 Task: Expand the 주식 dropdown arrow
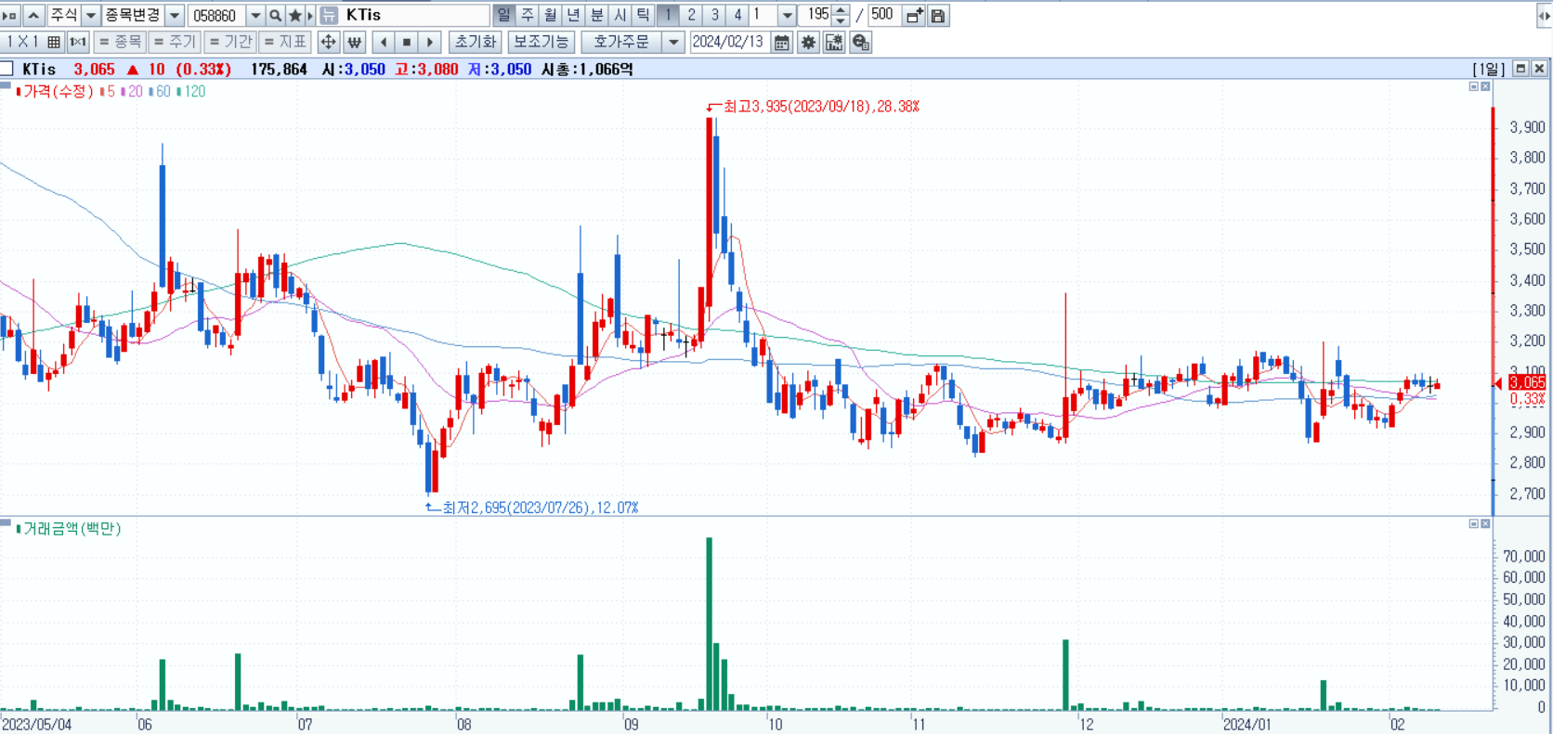coord(90,16)
